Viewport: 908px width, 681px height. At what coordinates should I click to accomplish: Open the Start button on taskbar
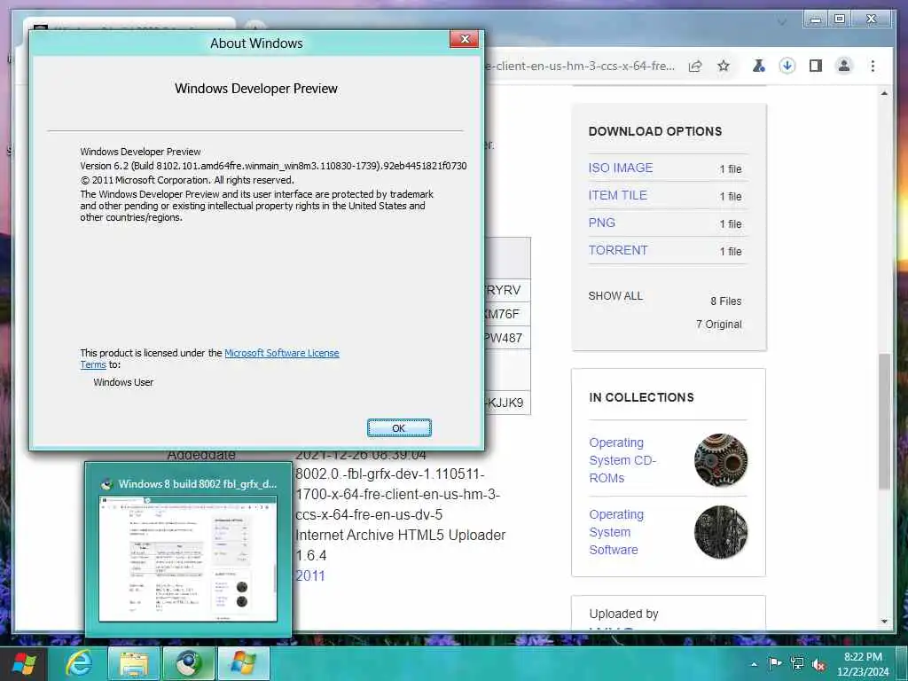24,663
